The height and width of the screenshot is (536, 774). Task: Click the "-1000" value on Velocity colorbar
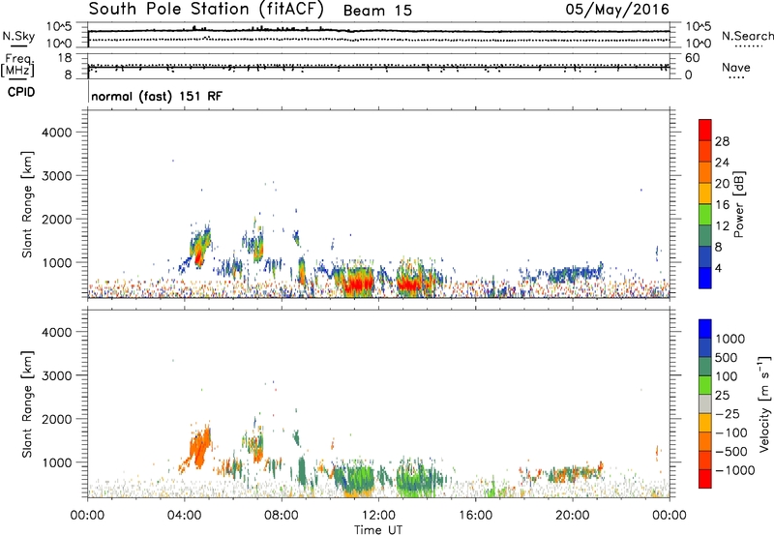(x=735, y=470)
